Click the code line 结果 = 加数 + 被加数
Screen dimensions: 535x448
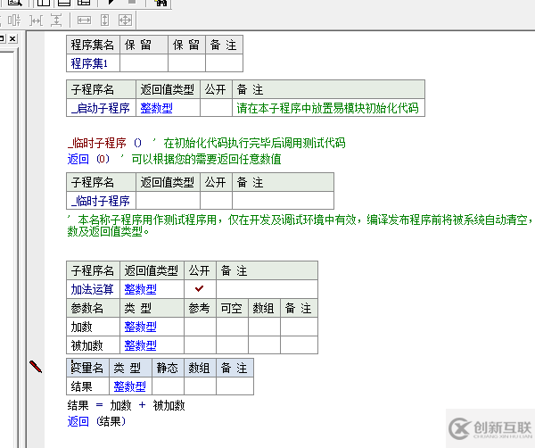pos(127,405)
